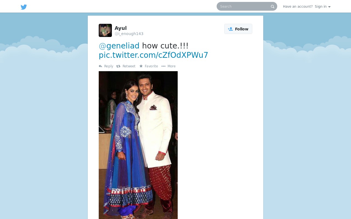
Task: Click the add-user icon on the Follow button
Action: tap(230, 29)
